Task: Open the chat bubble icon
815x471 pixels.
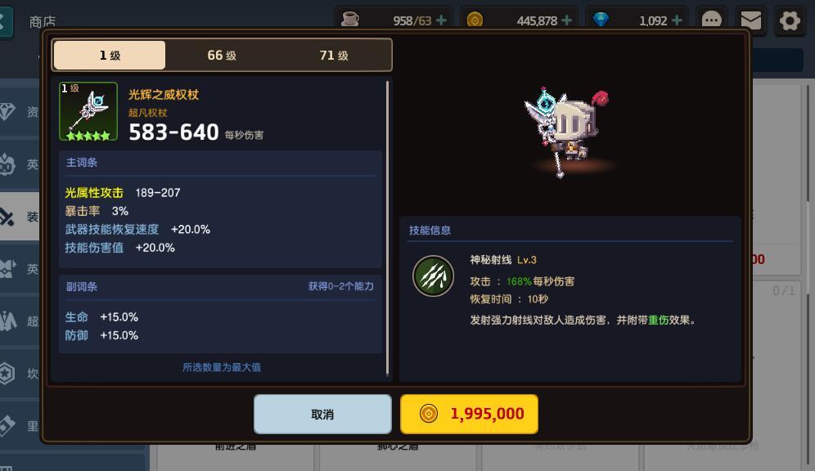Action: (712, 20)
